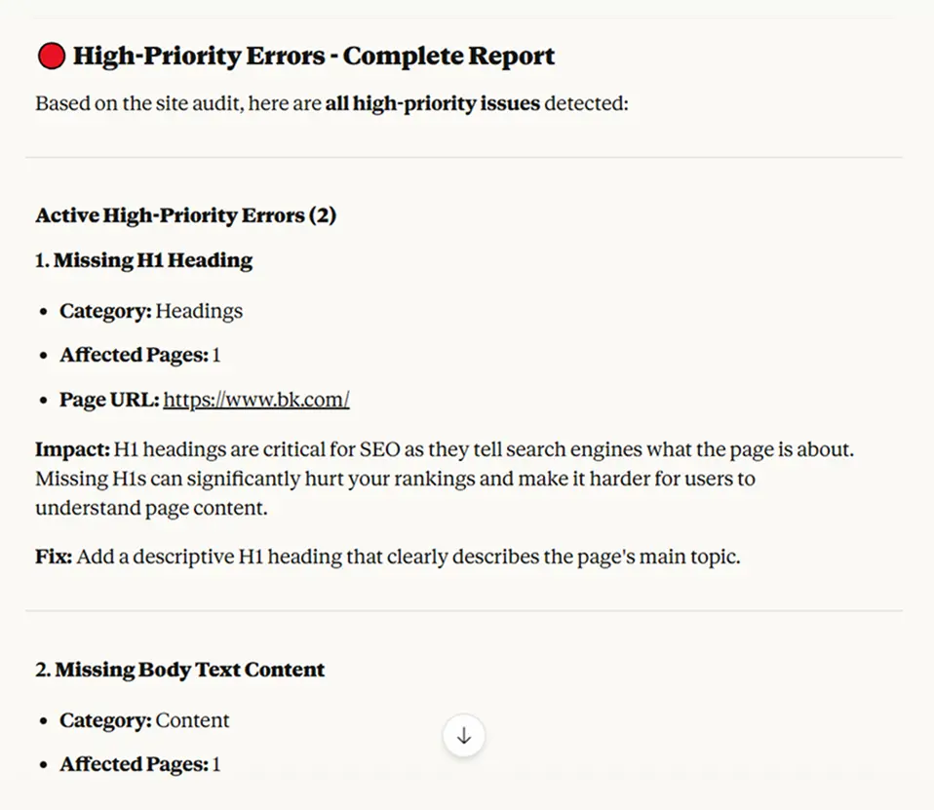Click the arrow inside the white circle
Viewport: 934px width, 810px height.
[464, 736]
